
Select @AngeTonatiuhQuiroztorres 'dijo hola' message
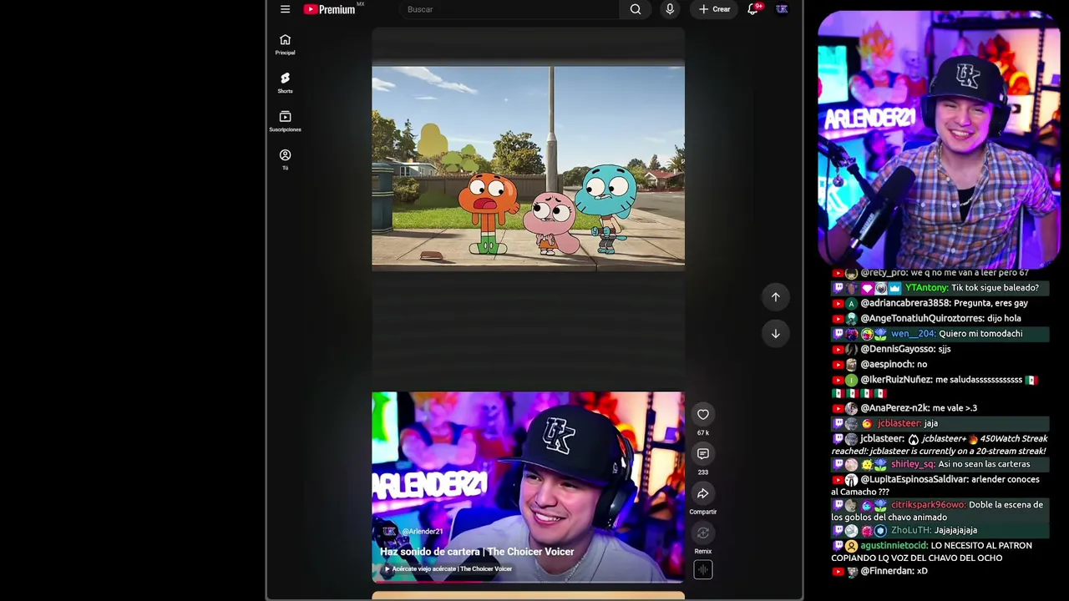pyautogui.click(x=926, y=318)
